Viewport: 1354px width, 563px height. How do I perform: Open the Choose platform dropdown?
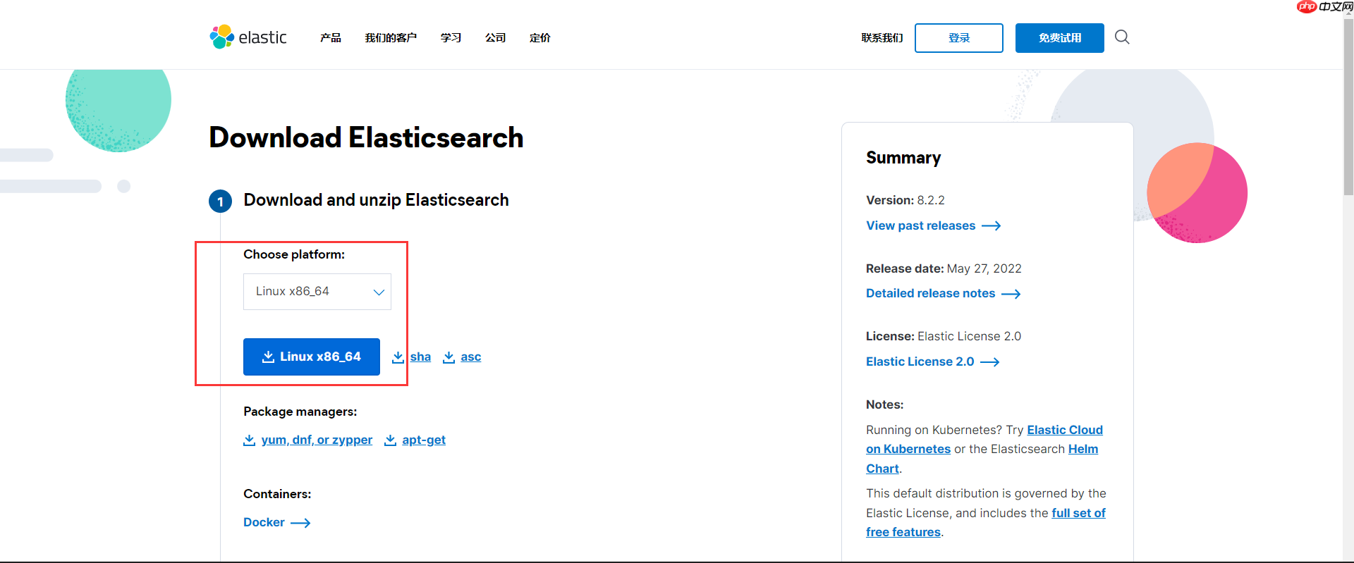tap(317, 292)
